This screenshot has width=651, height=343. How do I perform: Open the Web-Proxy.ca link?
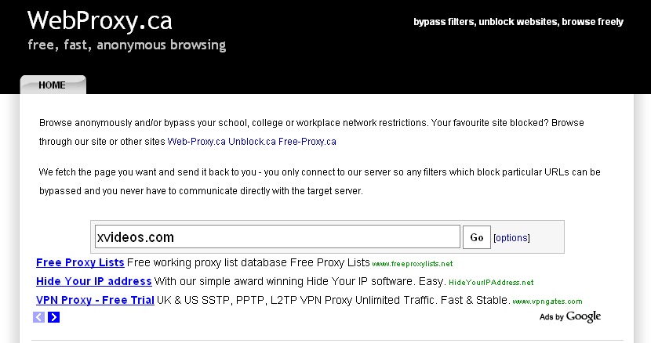pyautogui.click(x=196, y=142)
